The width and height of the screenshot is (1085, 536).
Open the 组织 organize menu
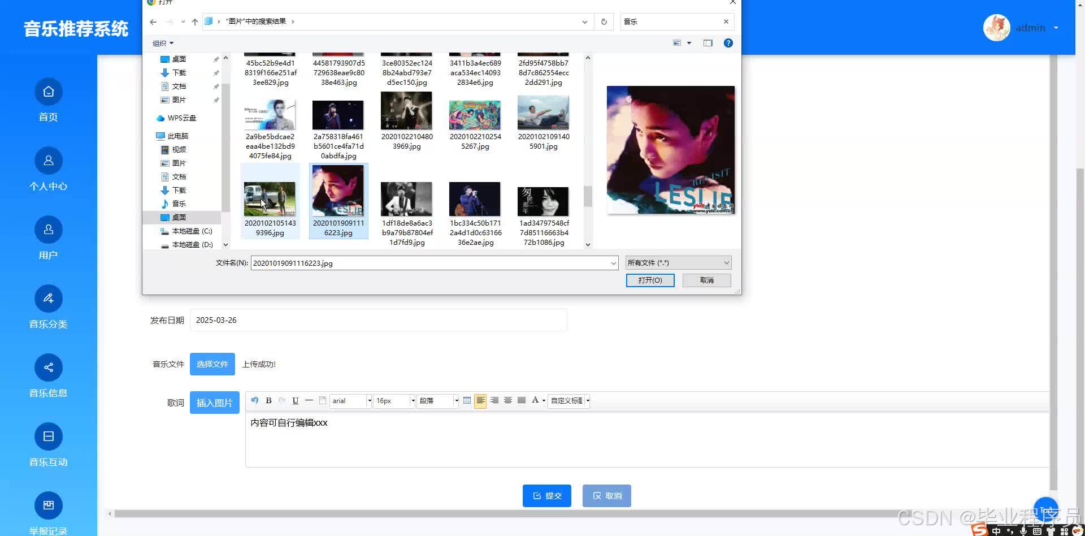(163, 43)
